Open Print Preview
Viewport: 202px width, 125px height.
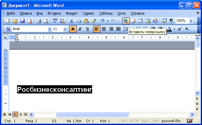pos(46,21)
